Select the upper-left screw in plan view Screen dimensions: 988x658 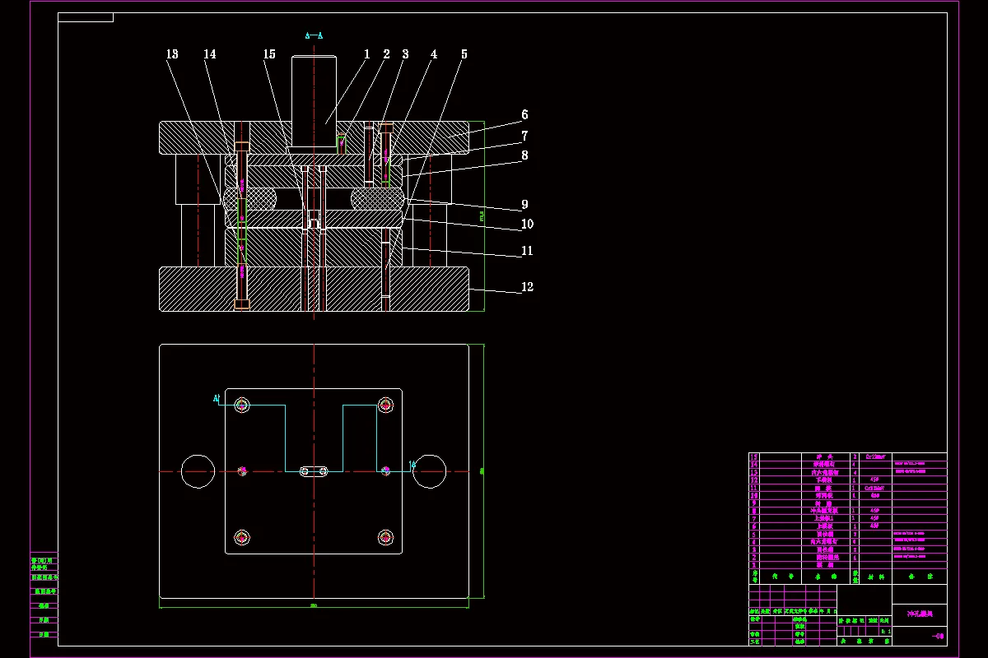pos(242,405)
